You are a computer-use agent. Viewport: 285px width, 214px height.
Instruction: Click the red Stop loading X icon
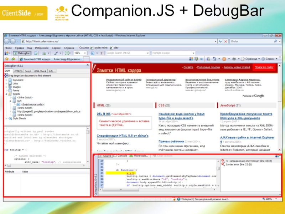click(x=226, y=41)
